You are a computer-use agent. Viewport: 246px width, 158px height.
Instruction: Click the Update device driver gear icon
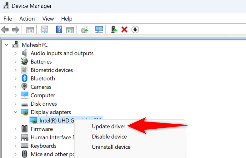pyautogui.click(x=85, y=30)
